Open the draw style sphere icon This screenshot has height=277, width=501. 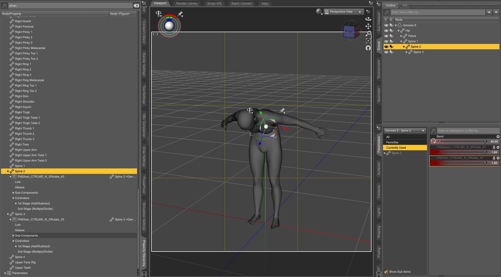click(x=319, y=12)
